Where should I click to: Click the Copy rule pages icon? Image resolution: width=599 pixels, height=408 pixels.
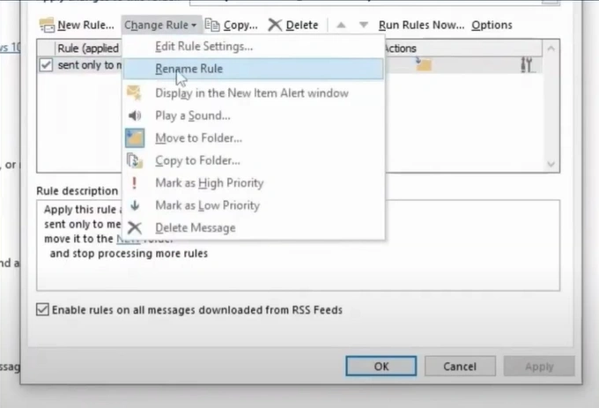tap(212, 25)
